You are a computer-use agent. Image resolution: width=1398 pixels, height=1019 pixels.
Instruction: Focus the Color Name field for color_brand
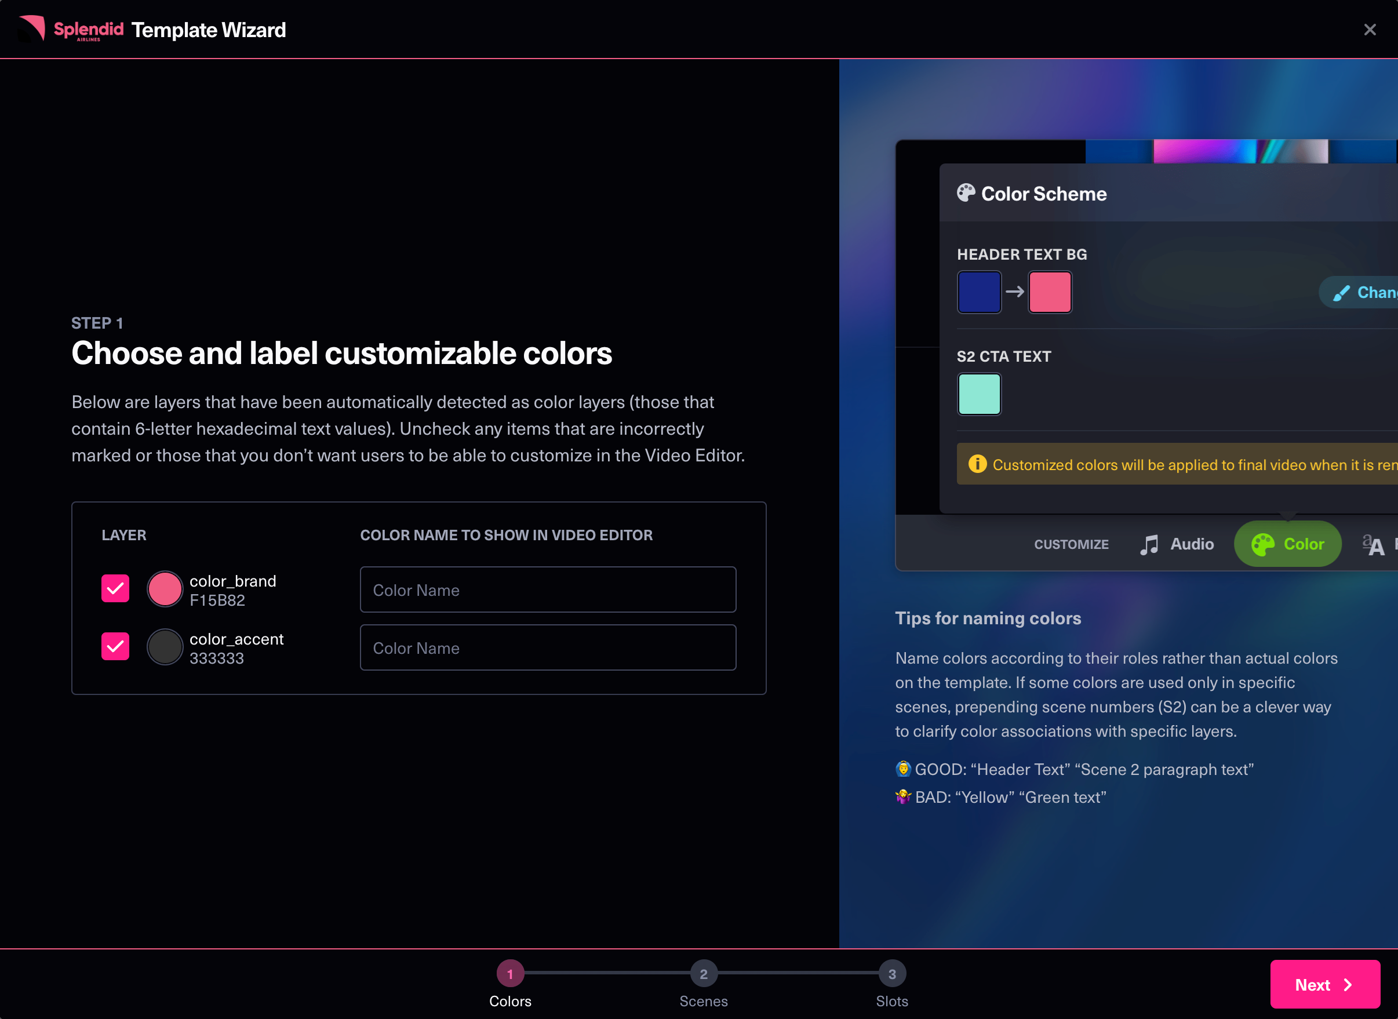tap(548, 589)
